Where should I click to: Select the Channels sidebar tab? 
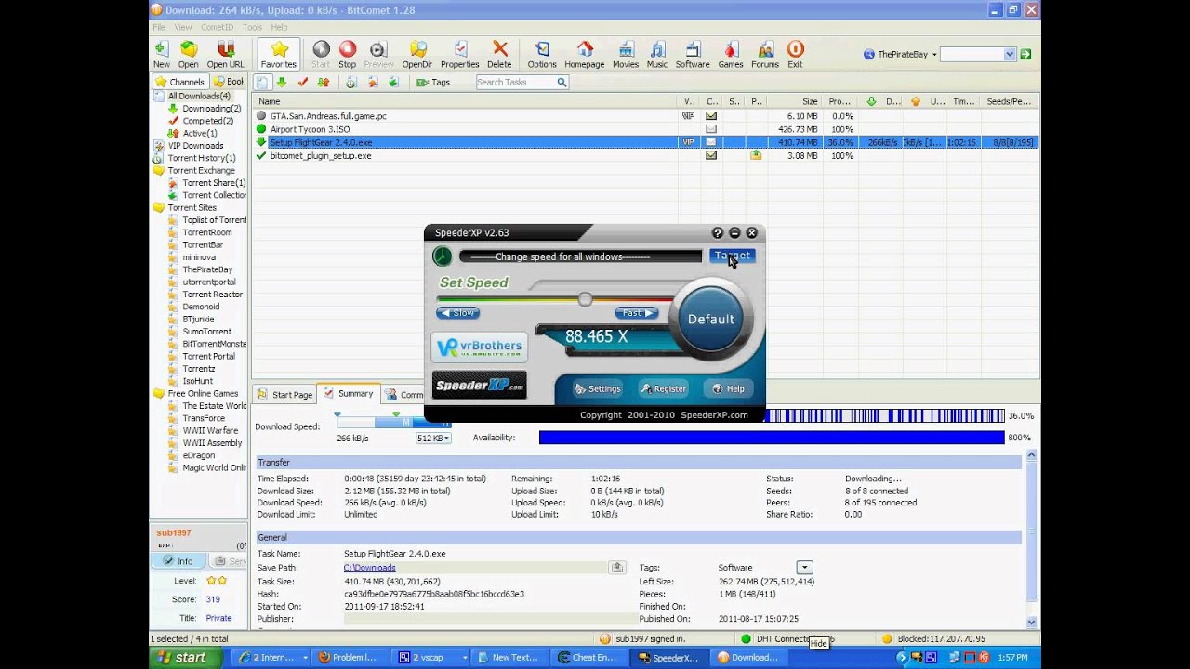click(x=179, y=82)
